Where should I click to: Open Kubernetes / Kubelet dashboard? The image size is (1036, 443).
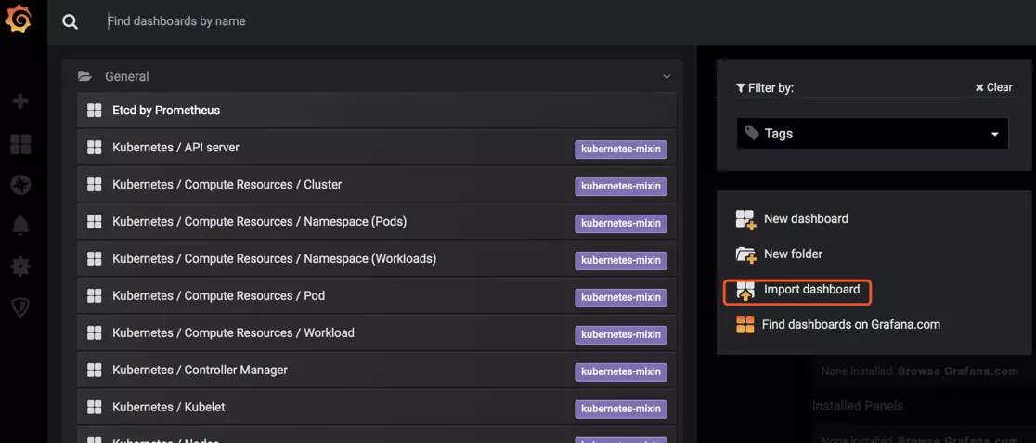click(x=377, y=408)
